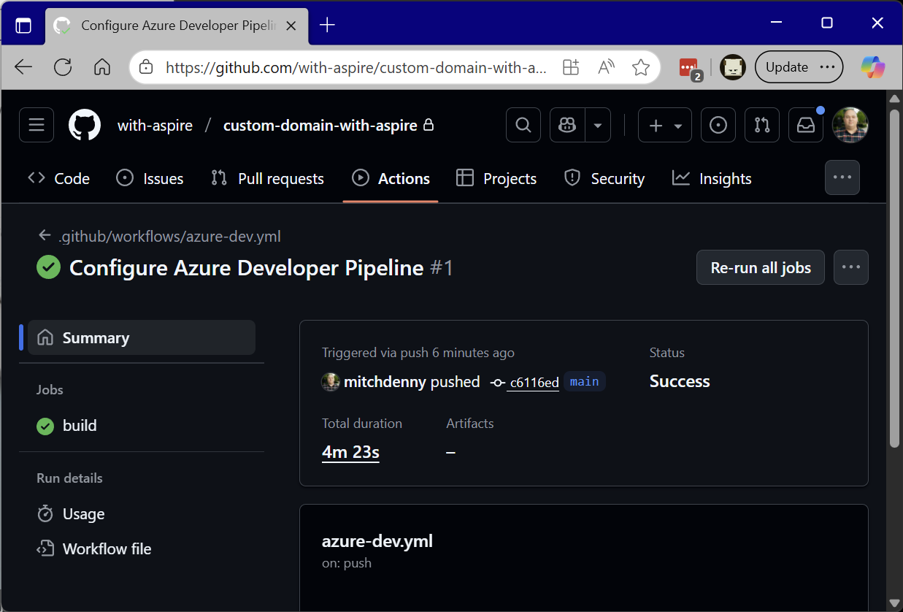Open the Copilot sidebar icon
903x612 pixels.
point(872,67)
